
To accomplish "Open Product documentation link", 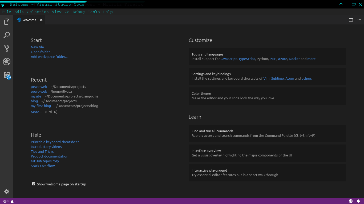I will point(50,156).
